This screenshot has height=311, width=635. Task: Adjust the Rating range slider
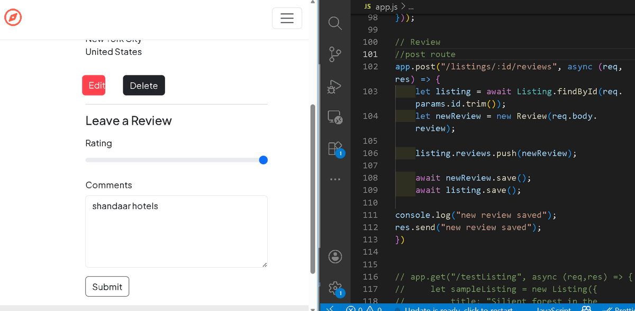pos(176,160)
